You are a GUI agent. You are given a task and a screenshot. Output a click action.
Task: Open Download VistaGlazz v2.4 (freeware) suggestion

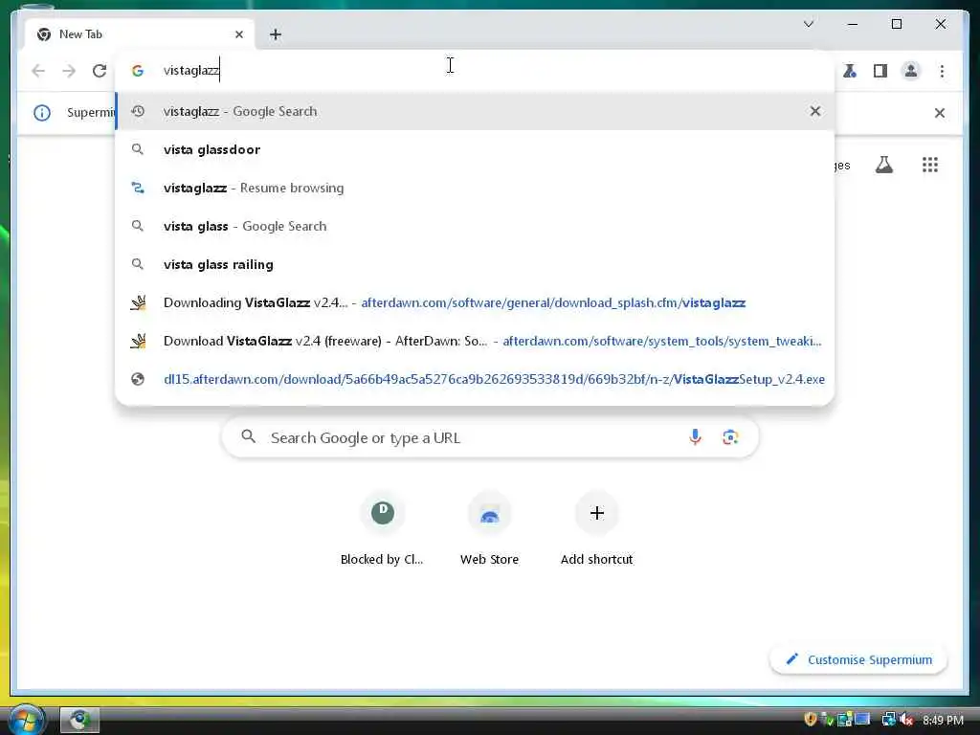click(475, 341)
